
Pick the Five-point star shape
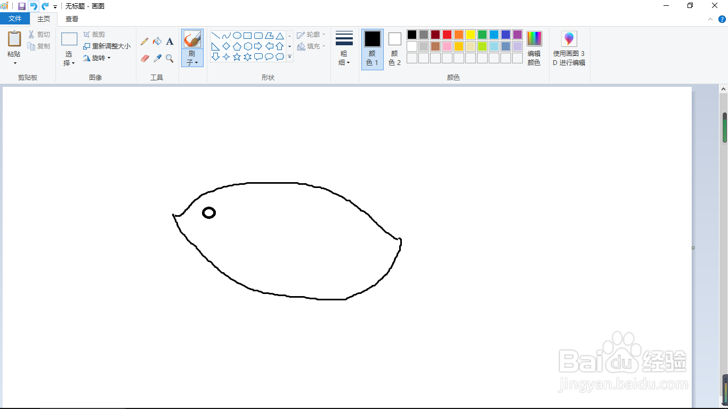tap(237, 56)
